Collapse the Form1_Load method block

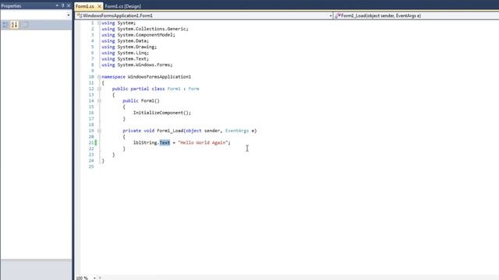[x=99, y=131]
